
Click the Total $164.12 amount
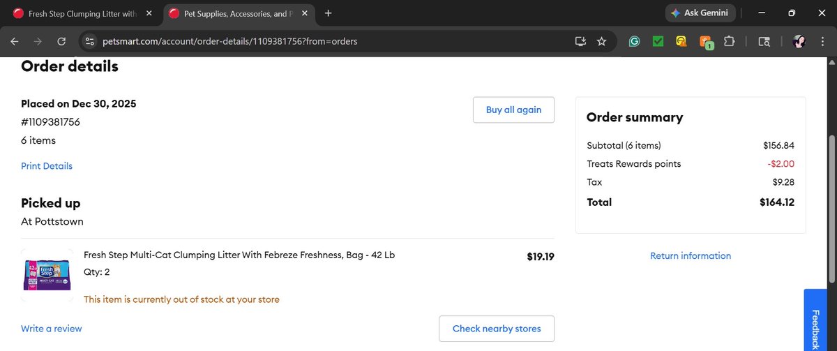(777, 202)
